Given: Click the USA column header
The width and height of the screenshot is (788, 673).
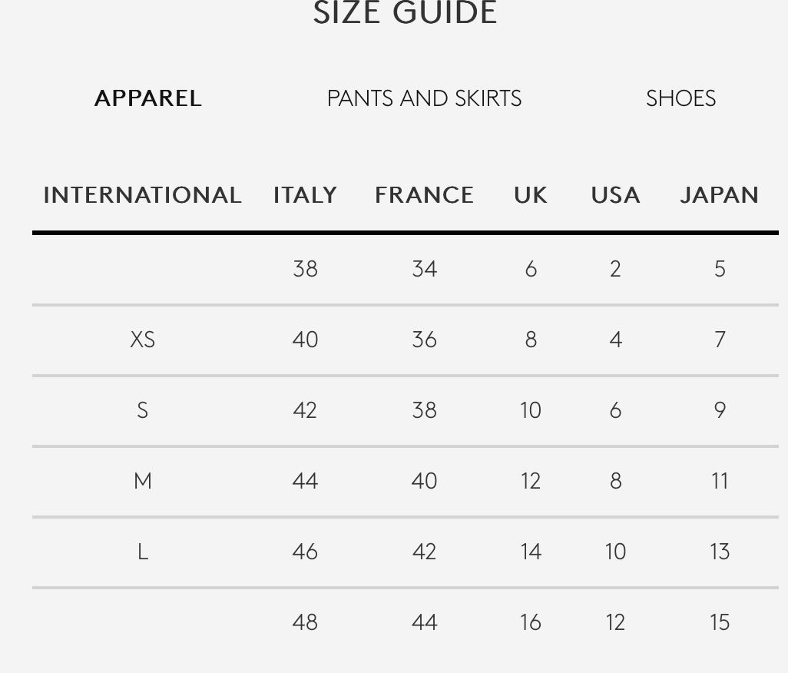Looking at the screenshot, I should point(615,195).
